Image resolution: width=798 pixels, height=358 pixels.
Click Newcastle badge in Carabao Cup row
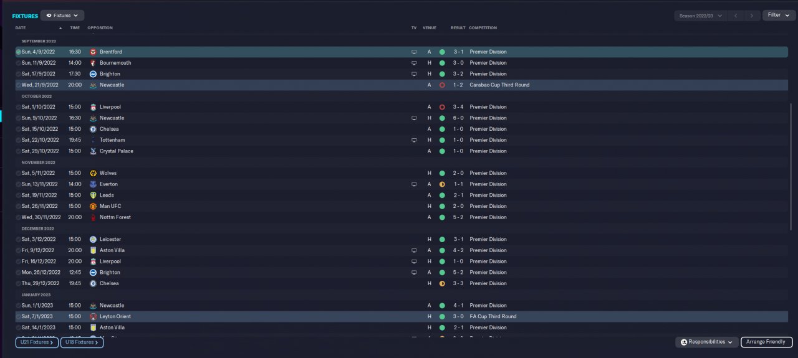coord(93,85)
